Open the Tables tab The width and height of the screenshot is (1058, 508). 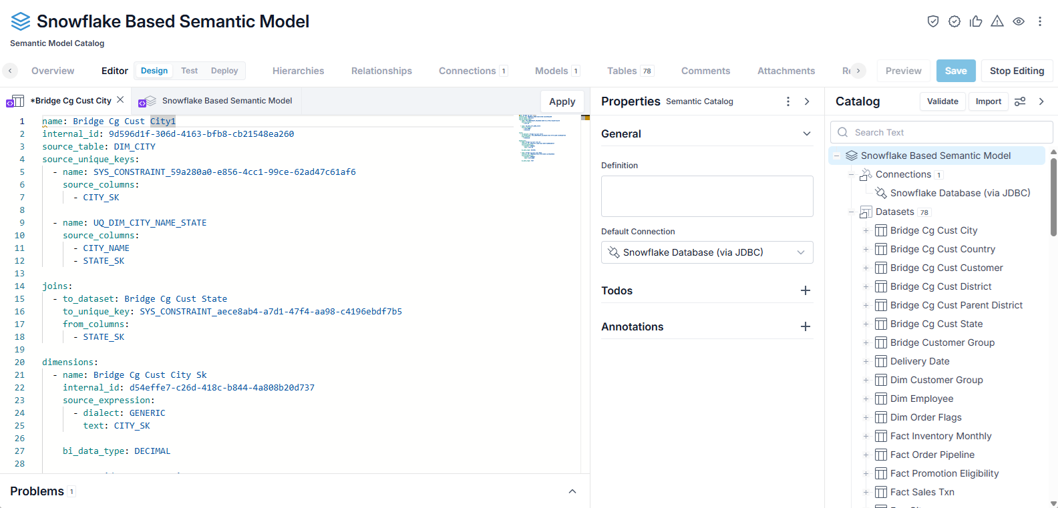(x=630, y=71)
